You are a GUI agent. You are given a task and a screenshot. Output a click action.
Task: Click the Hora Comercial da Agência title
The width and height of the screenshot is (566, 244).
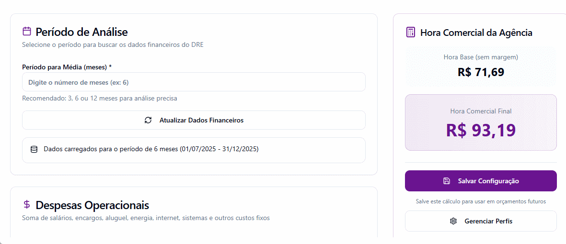pyautogui.click(x=476, y=33)
